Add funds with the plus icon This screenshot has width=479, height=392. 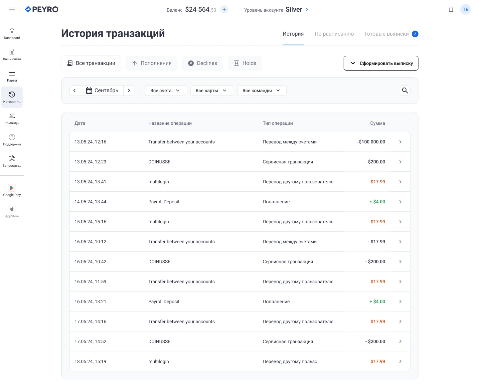224,9
